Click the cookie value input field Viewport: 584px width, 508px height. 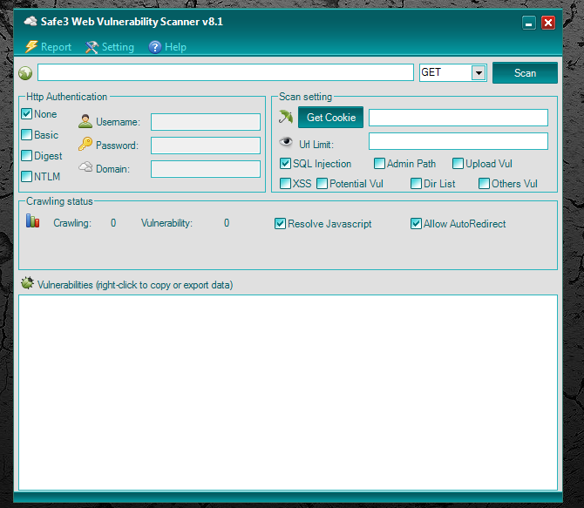tap(458, 118)
